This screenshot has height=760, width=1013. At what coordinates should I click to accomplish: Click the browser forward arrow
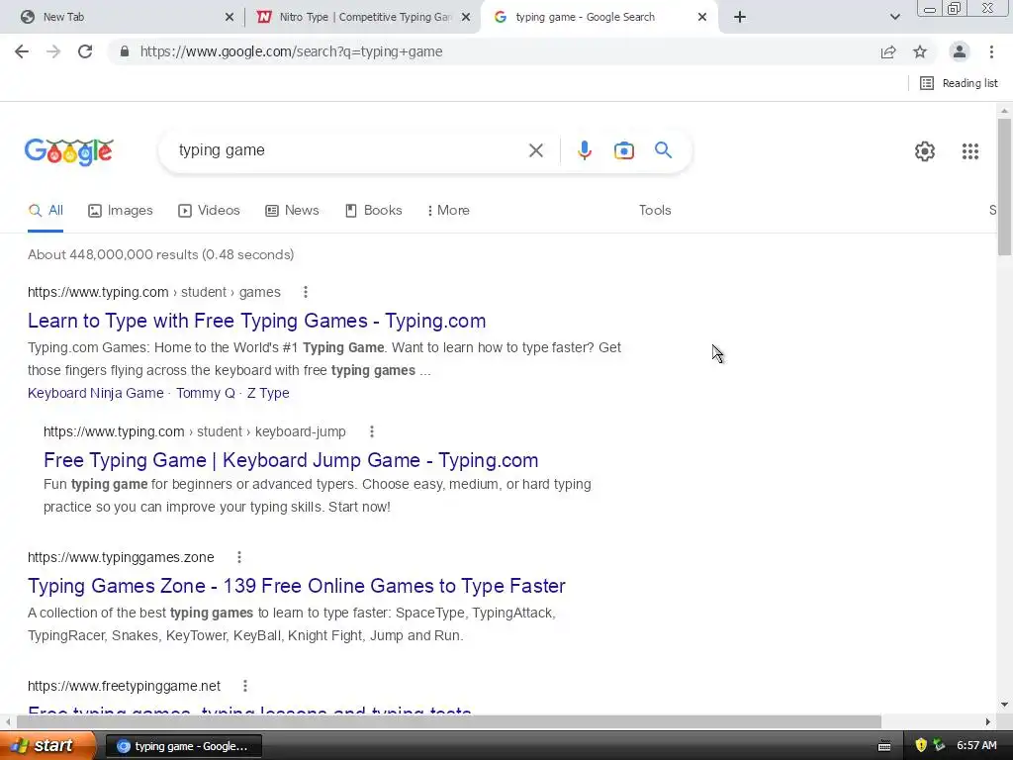coord(53,51)
